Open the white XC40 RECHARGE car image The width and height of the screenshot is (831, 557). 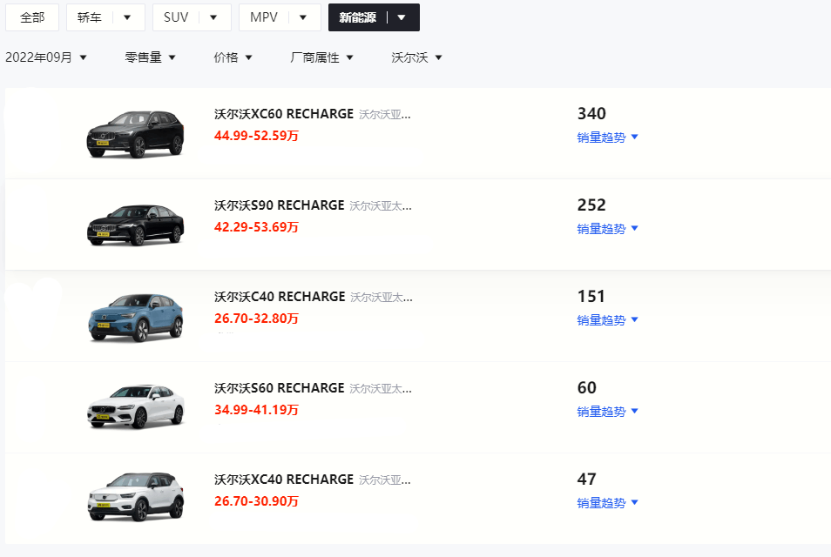pyautogui.click(x=136, y=497)
